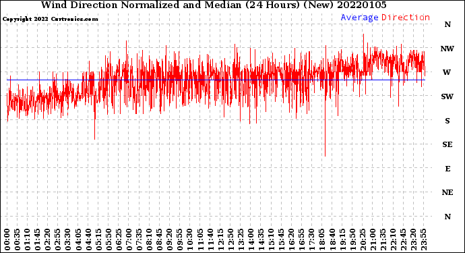Select the SW axis label

447,96
